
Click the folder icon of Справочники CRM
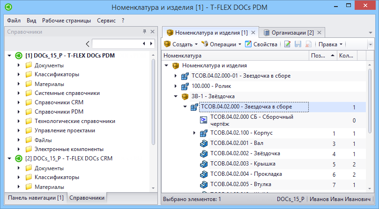29,102
